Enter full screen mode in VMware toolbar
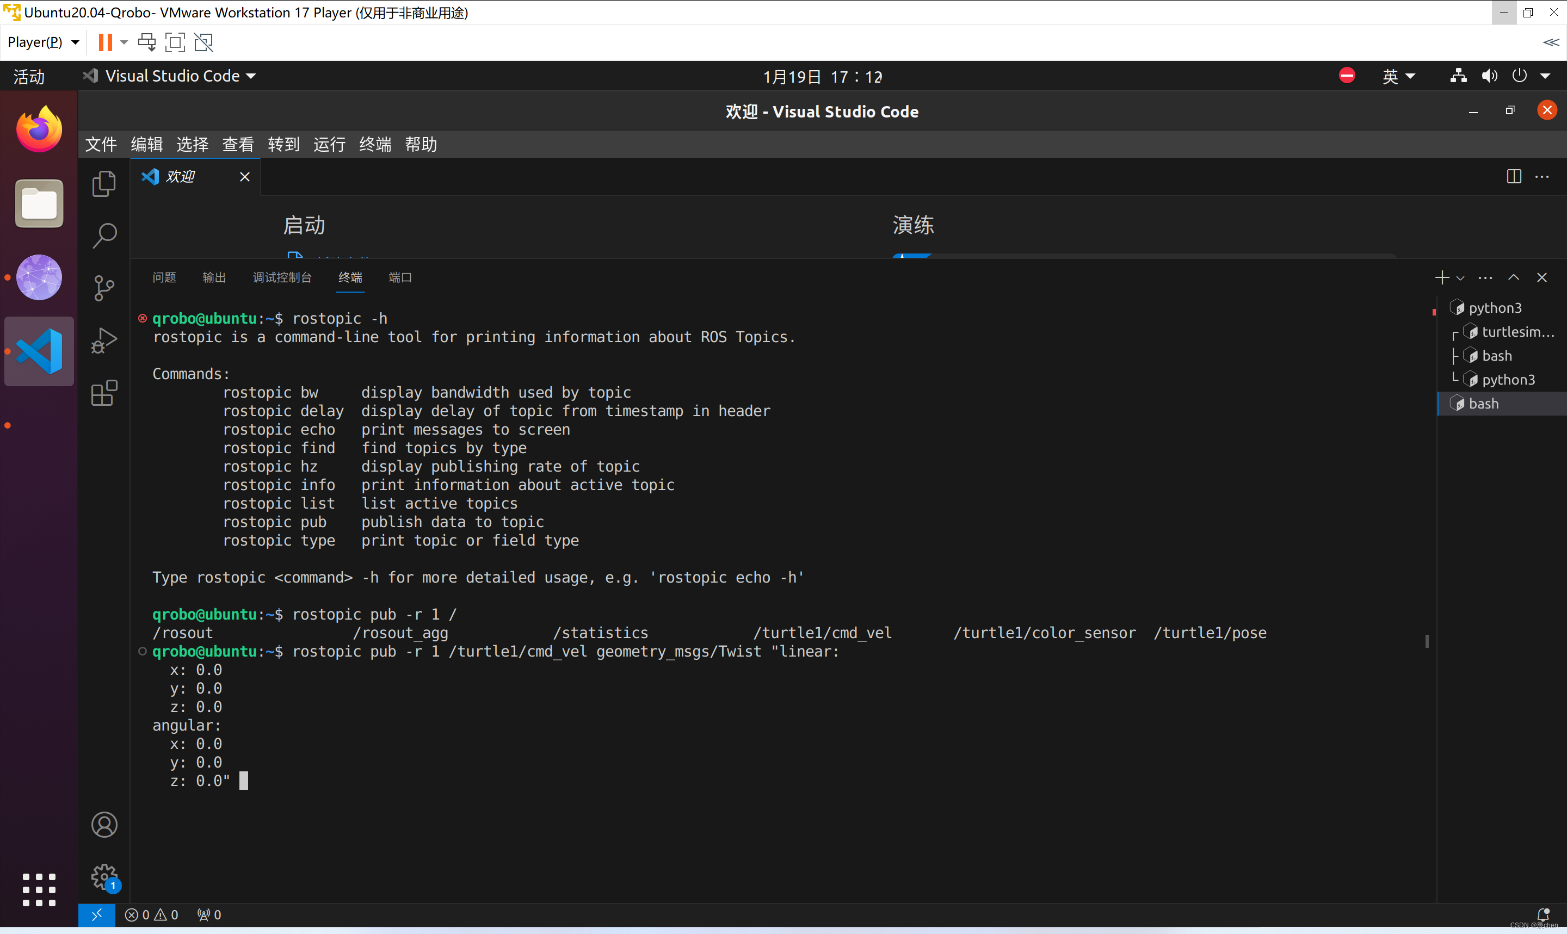This screenshot has width=1567, height=934. point(175,42)
